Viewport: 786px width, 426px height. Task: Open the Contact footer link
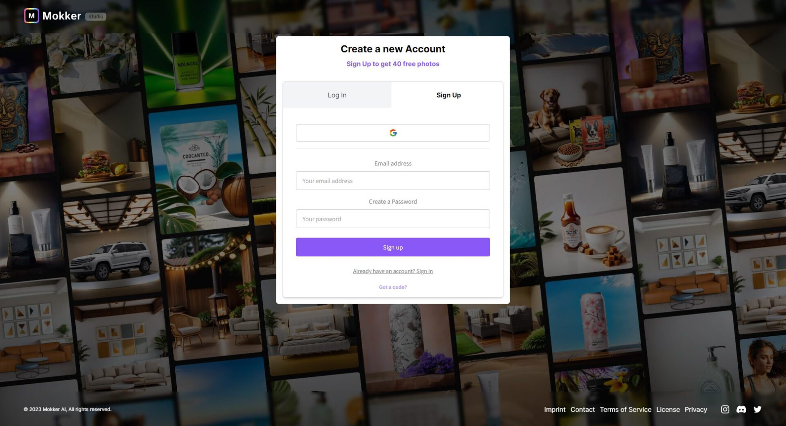pyautogui.click(x=582, y=409)
